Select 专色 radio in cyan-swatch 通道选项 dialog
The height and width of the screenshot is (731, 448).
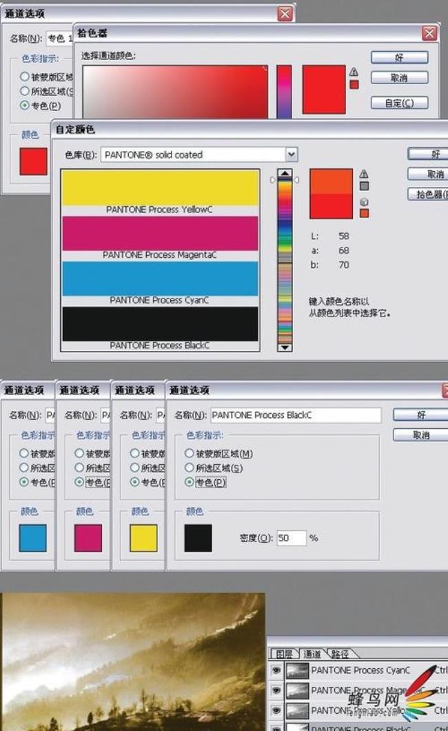coord(23,482)
